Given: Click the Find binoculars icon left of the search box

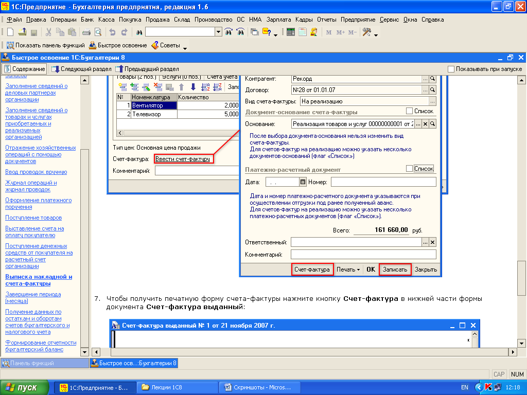Looking at the screenshot, I should click(139, 32).
